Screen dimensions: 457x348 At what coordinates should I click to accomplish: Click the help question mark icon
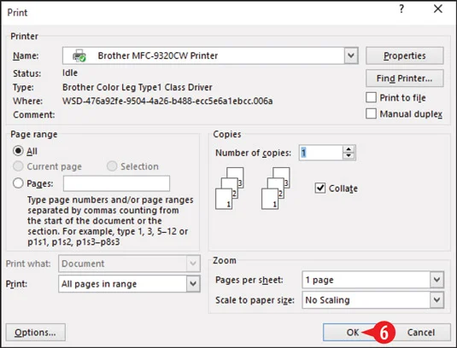tap(401, 9)
